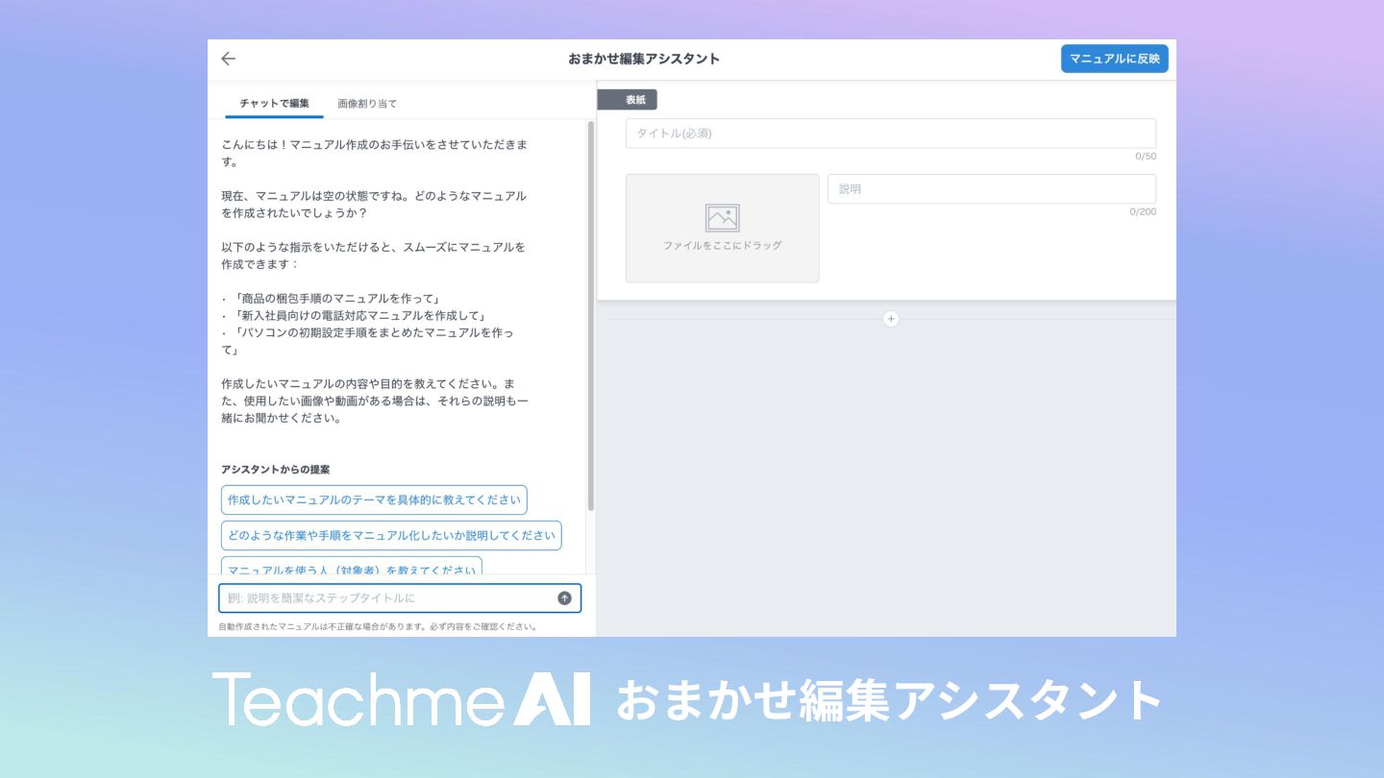The width and height of the screenshot is (1384, 778).
Task: Click the マニュアルに反映 button
Action: [x=1115, y=59]
